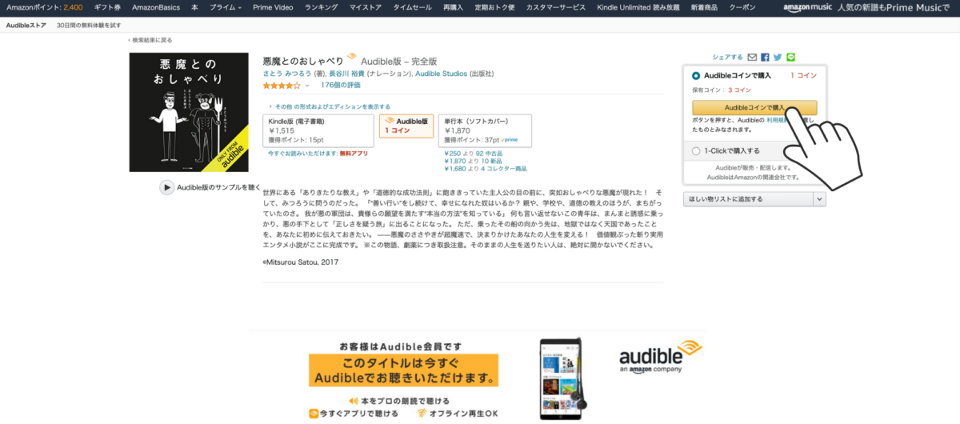Share on Twitter bird icon
This screenshot has height=424, width=960.
point(778,58)
